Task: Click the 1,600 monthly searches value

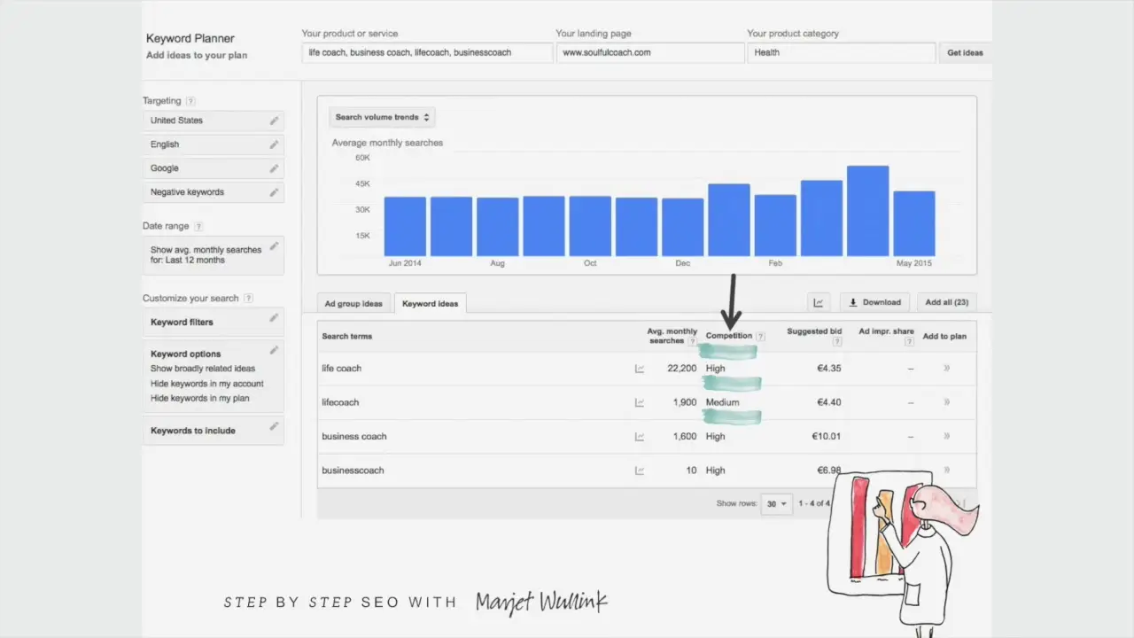Action: [x=685, y=437]
